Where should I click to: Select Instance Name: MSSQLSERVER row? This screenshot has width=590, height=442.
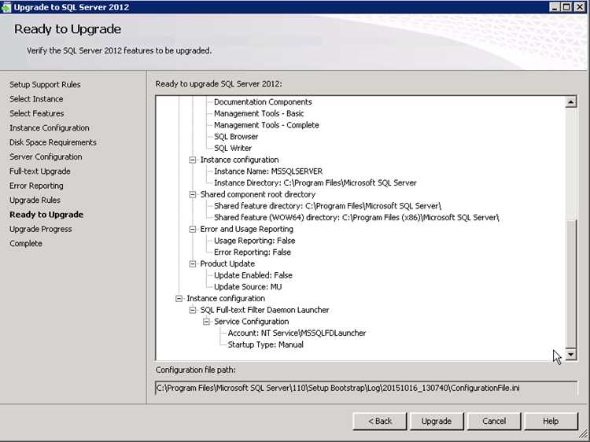tap(268, 171)
